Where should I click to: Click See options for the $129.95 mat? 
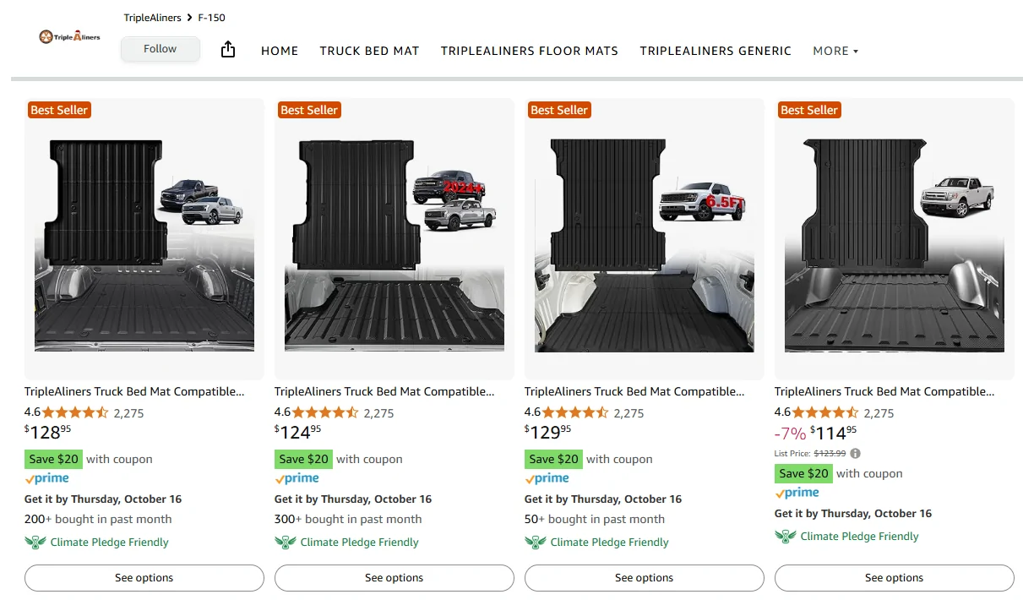pos(645,578)
